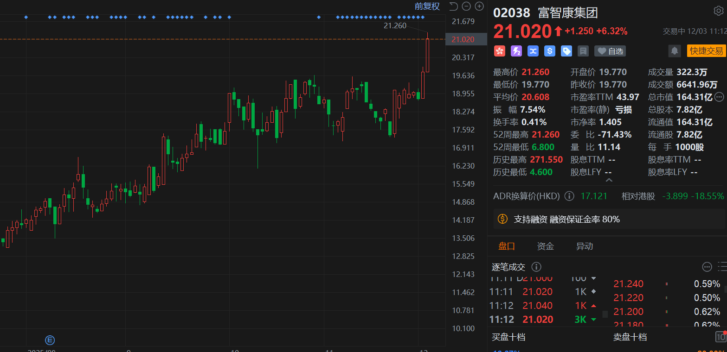
Task: Toggle the 10-level order book depth icon
Action: (721, 337)
